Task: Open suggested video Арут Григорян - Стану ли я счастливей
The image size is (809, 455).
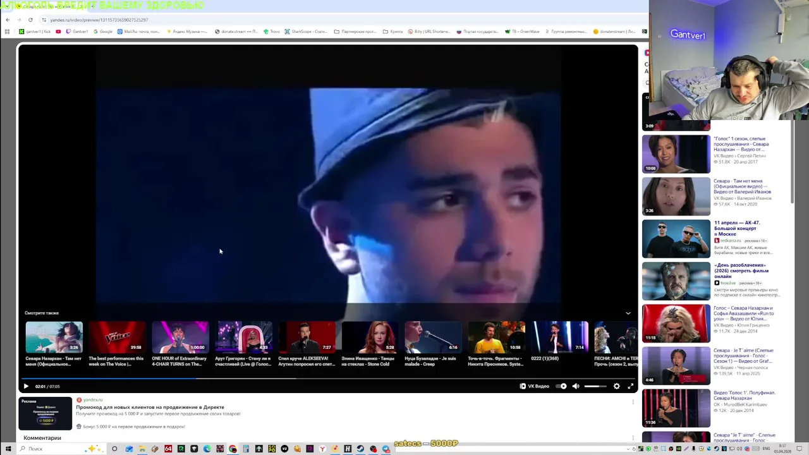Action: click(x=243, y=344)
